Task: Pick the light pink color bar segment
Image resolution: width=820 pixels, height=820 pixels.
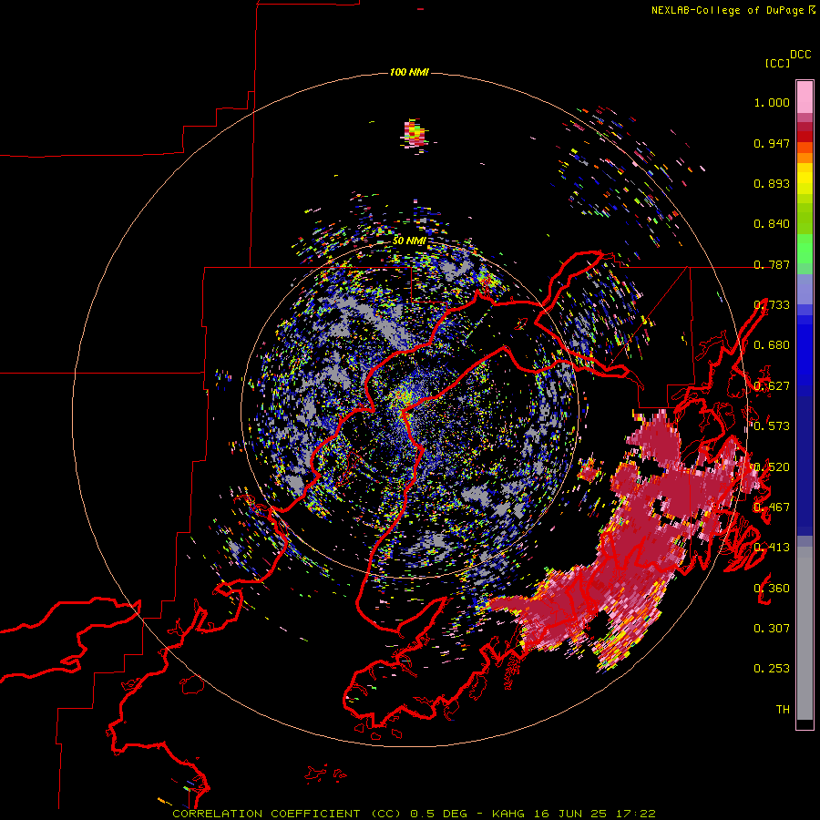Action: (805, 97)
